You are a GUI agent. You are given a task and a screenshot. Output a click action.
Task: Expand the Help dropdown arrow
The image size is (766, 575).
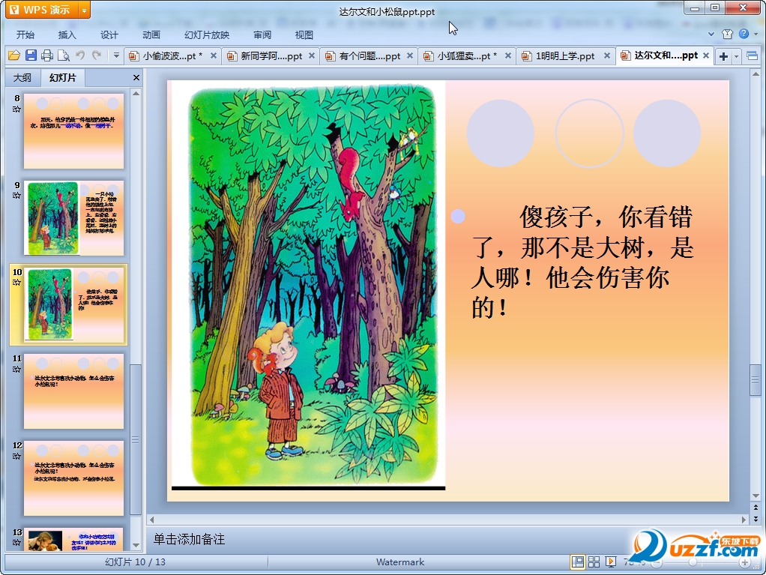[756, 34]
